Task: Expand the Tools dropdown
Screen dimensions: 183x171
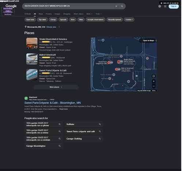Action: click(98, 14)
